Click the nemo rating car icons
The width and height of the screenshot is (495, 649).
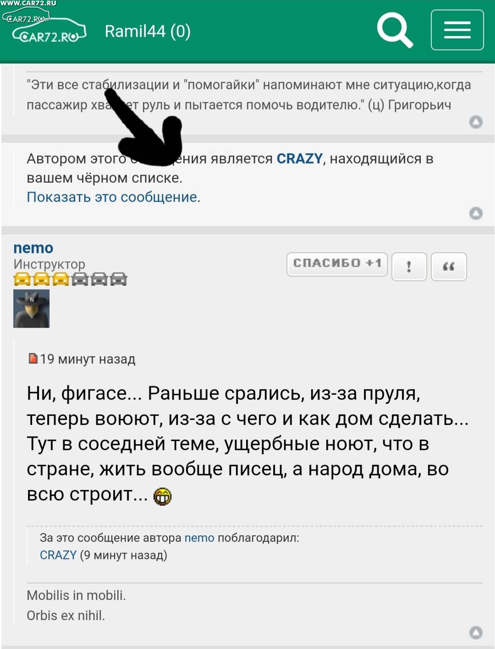(70, 279)
